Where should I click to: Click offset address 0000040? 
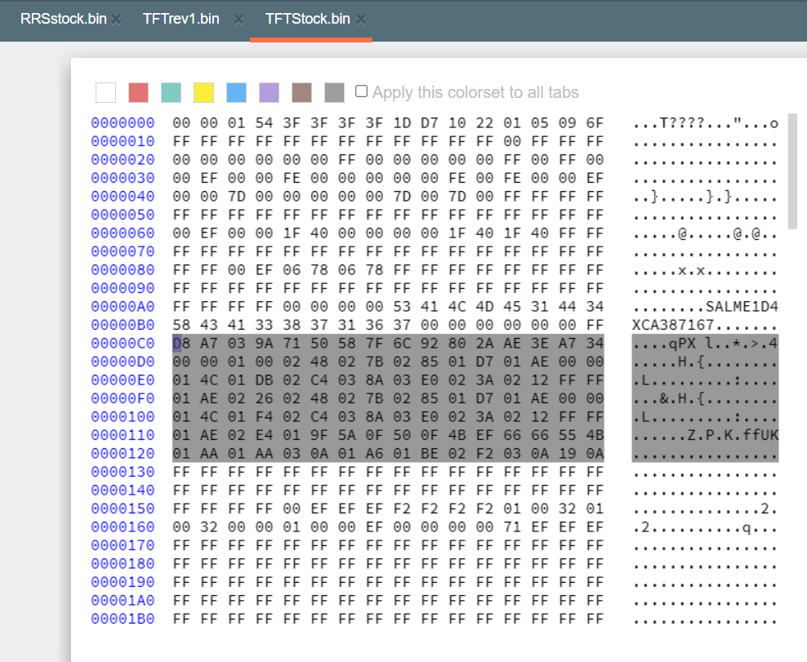(x=123, y=197)
